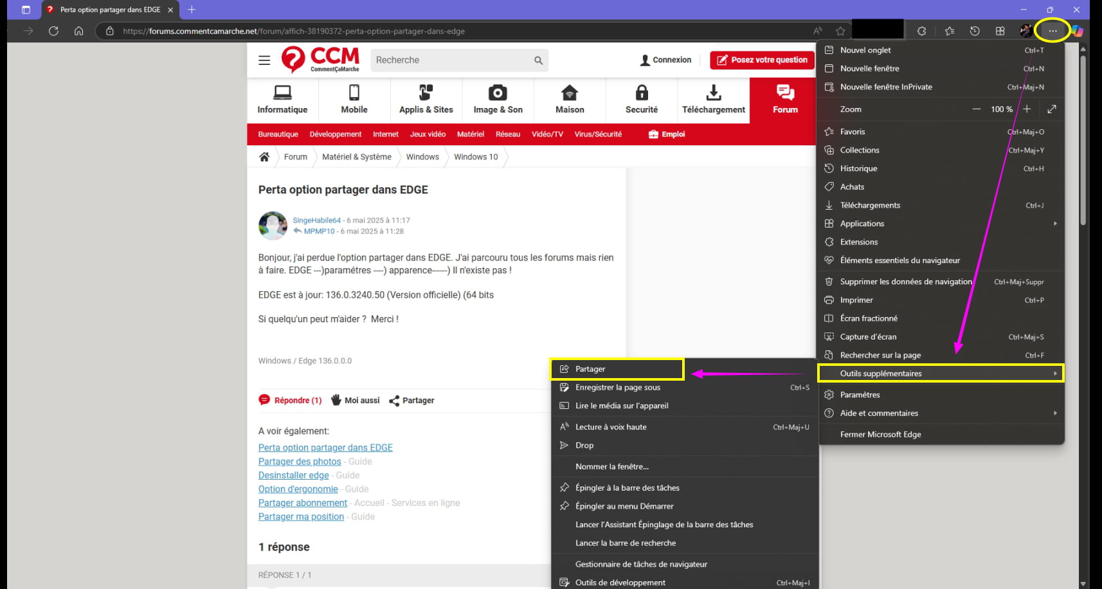The width and height of the screenshot is (1102, 589).
Task: Open the History toolbar icon
Action: pos(975,31)
